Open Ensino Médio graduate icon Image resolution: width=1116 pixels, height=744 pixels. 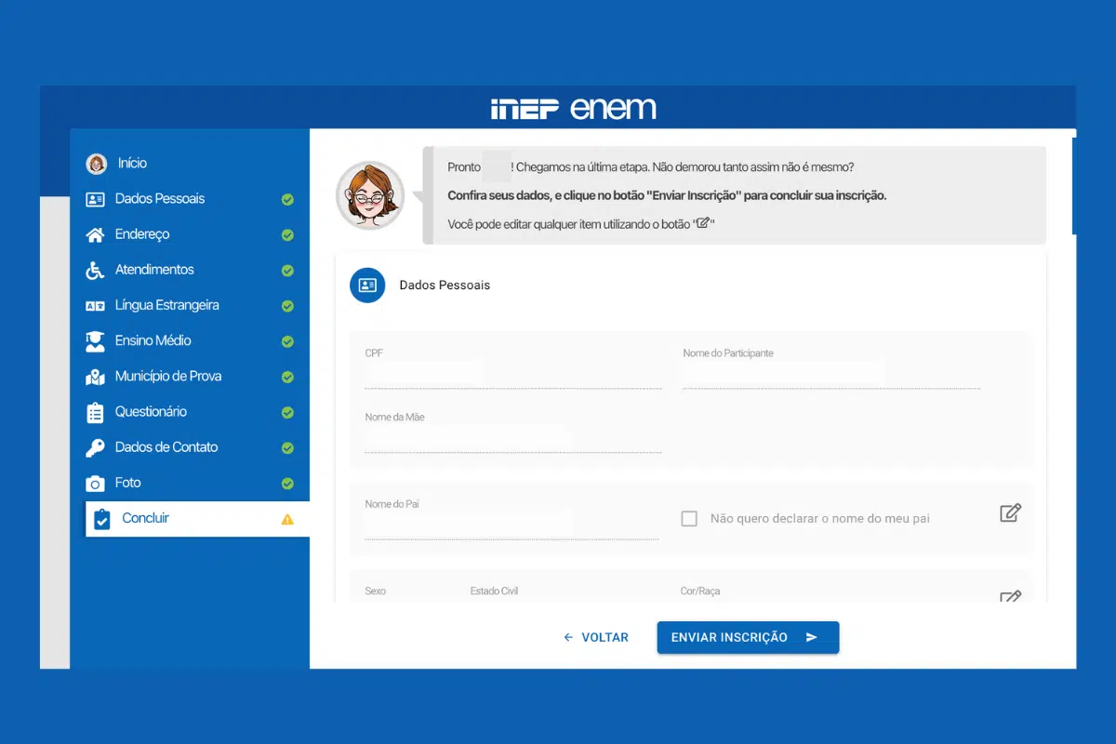pos(95,341)
